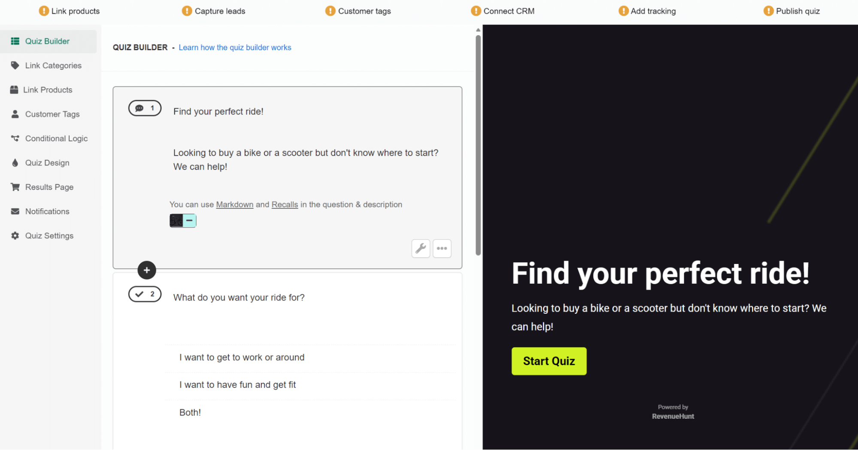The height and width of the screenshot is (450, 858).
Task: Open the Capture leads checklist item
Action: 213,11
